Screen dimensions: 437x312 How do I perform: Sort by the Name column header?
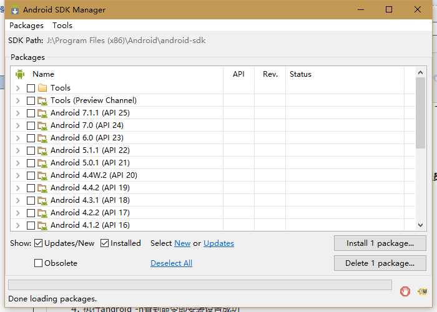pyautogui.click(x=43, y=74)
